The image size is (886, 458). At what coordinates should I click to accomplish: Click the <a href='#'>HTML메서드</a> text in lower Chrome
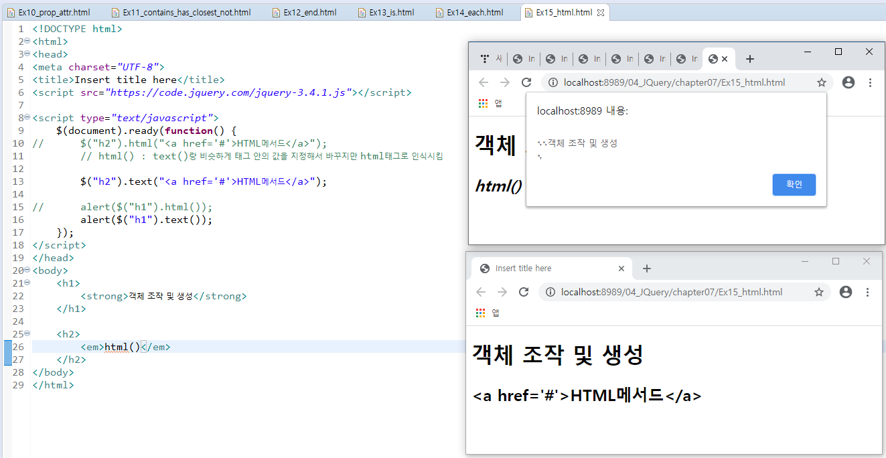(587, 395)
